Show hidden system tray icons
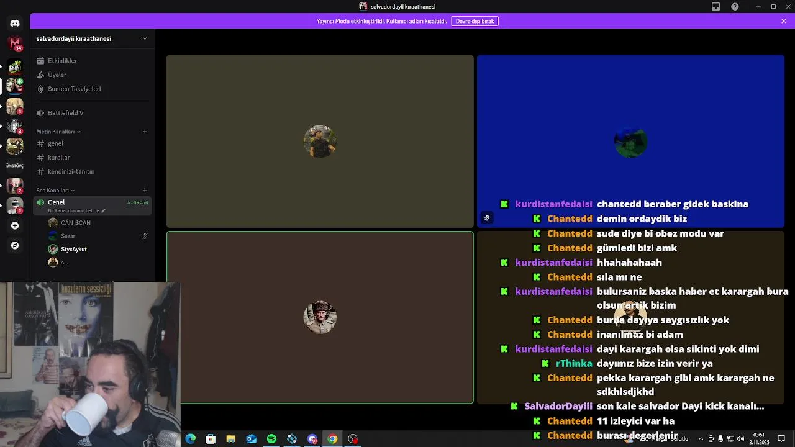The width and height of the screenshot is (795, 447). pyautogui.click(x=701, y=439)
